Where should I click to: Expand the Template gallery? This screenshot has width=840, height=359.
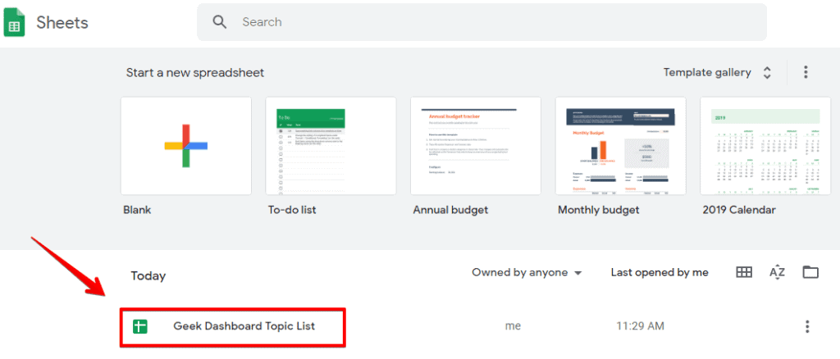pos(718,72)
